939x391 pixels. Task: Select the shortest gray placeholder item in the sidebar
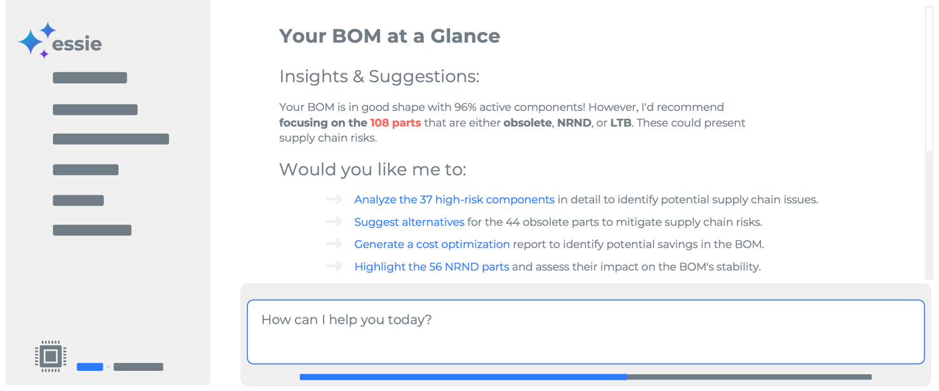pos(78,200)
